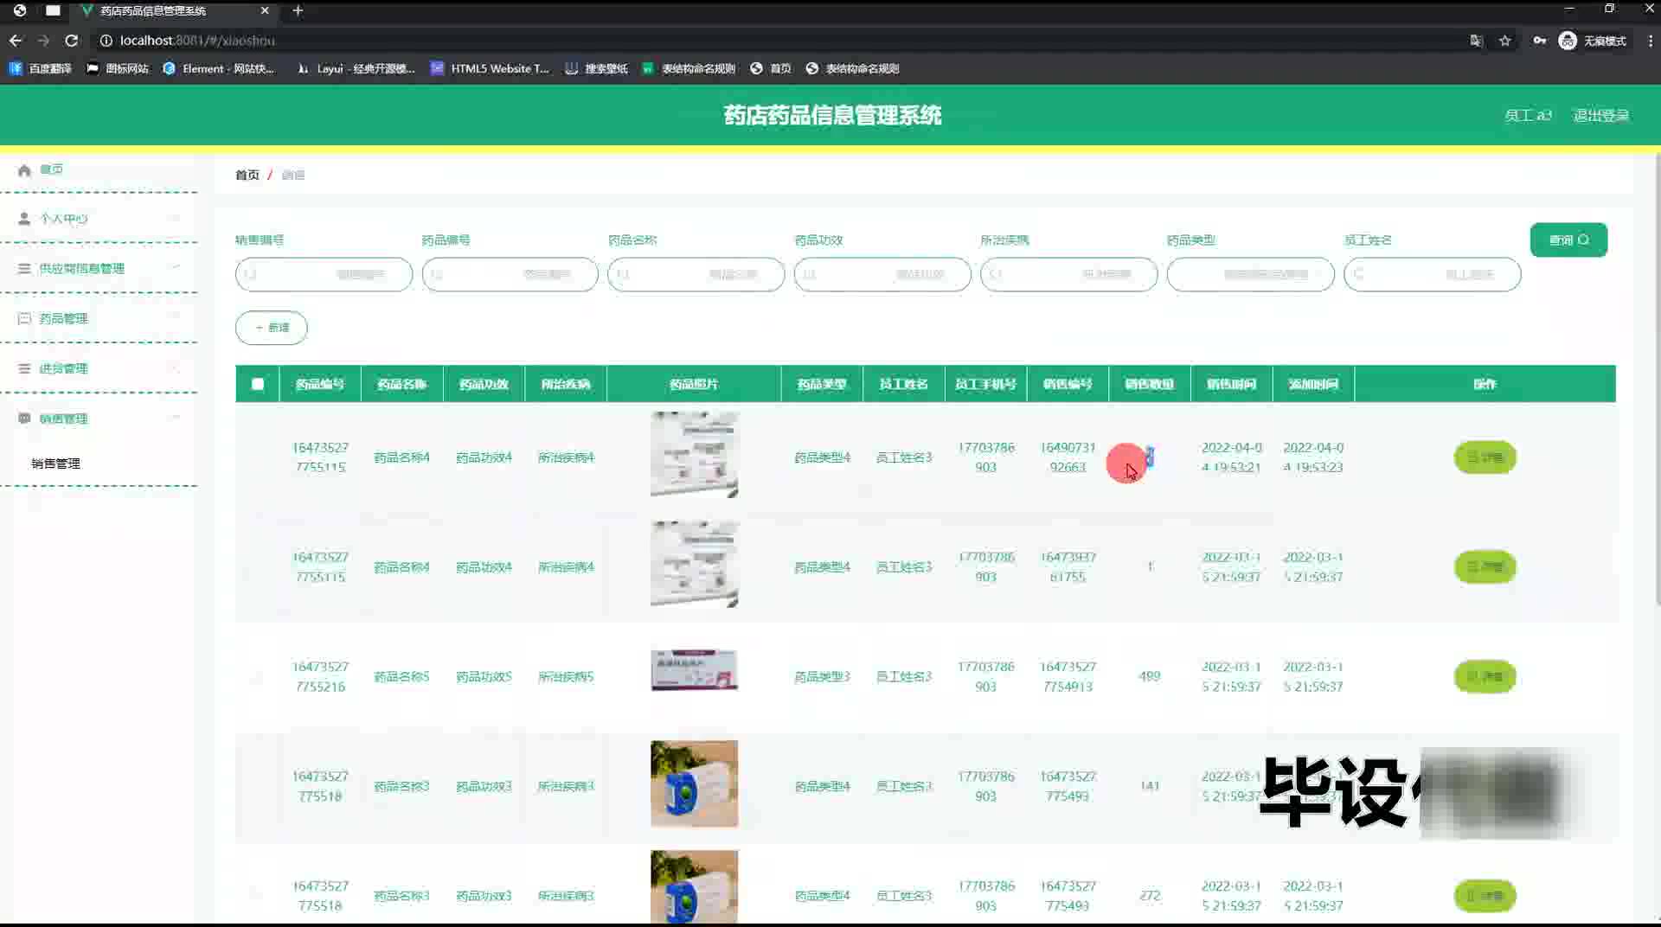
Task: Click 详情 for sale number 1647393761755
Action: click(1485, 567)
